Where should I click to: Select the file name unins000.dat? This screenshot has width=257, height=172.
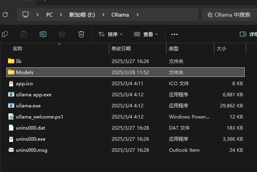[x=31, y=128]
